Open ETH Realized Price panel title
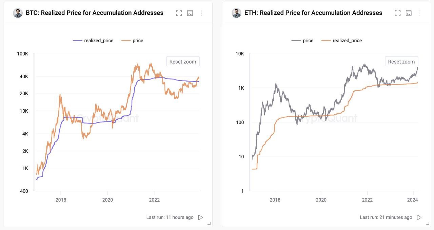Image resolution: width=434 pixels, height=230 pixels. pyautogui.click(x=313, y=13)
